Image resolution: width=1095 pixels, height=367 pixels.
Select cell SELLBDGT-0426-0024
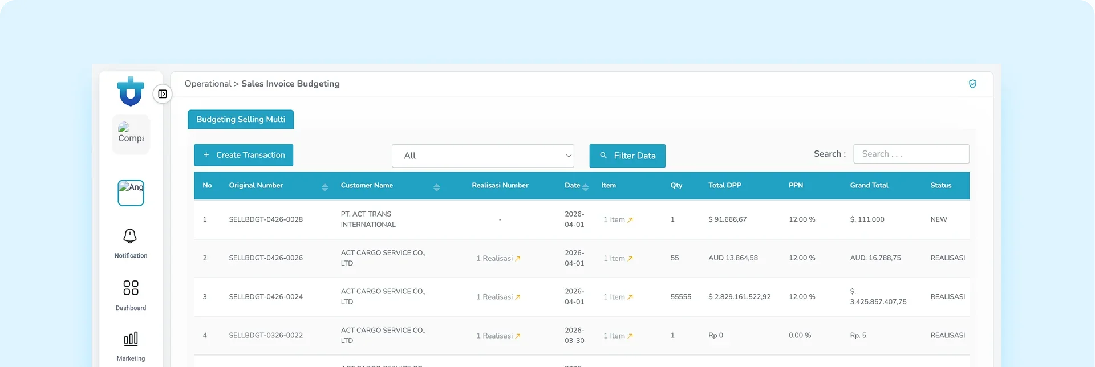(266, 297)
